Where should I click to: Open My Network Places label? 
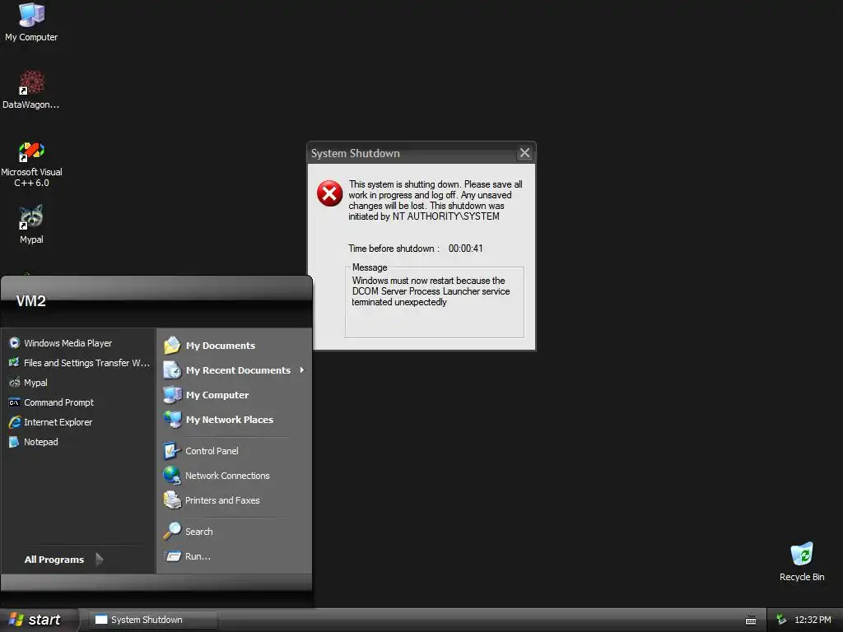coord(230,420)
